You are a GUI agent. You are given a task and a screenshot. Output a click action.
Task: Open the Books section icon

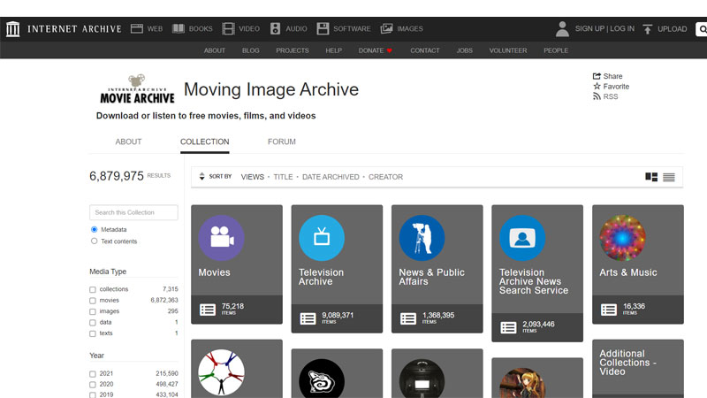[x=179, y=29]
